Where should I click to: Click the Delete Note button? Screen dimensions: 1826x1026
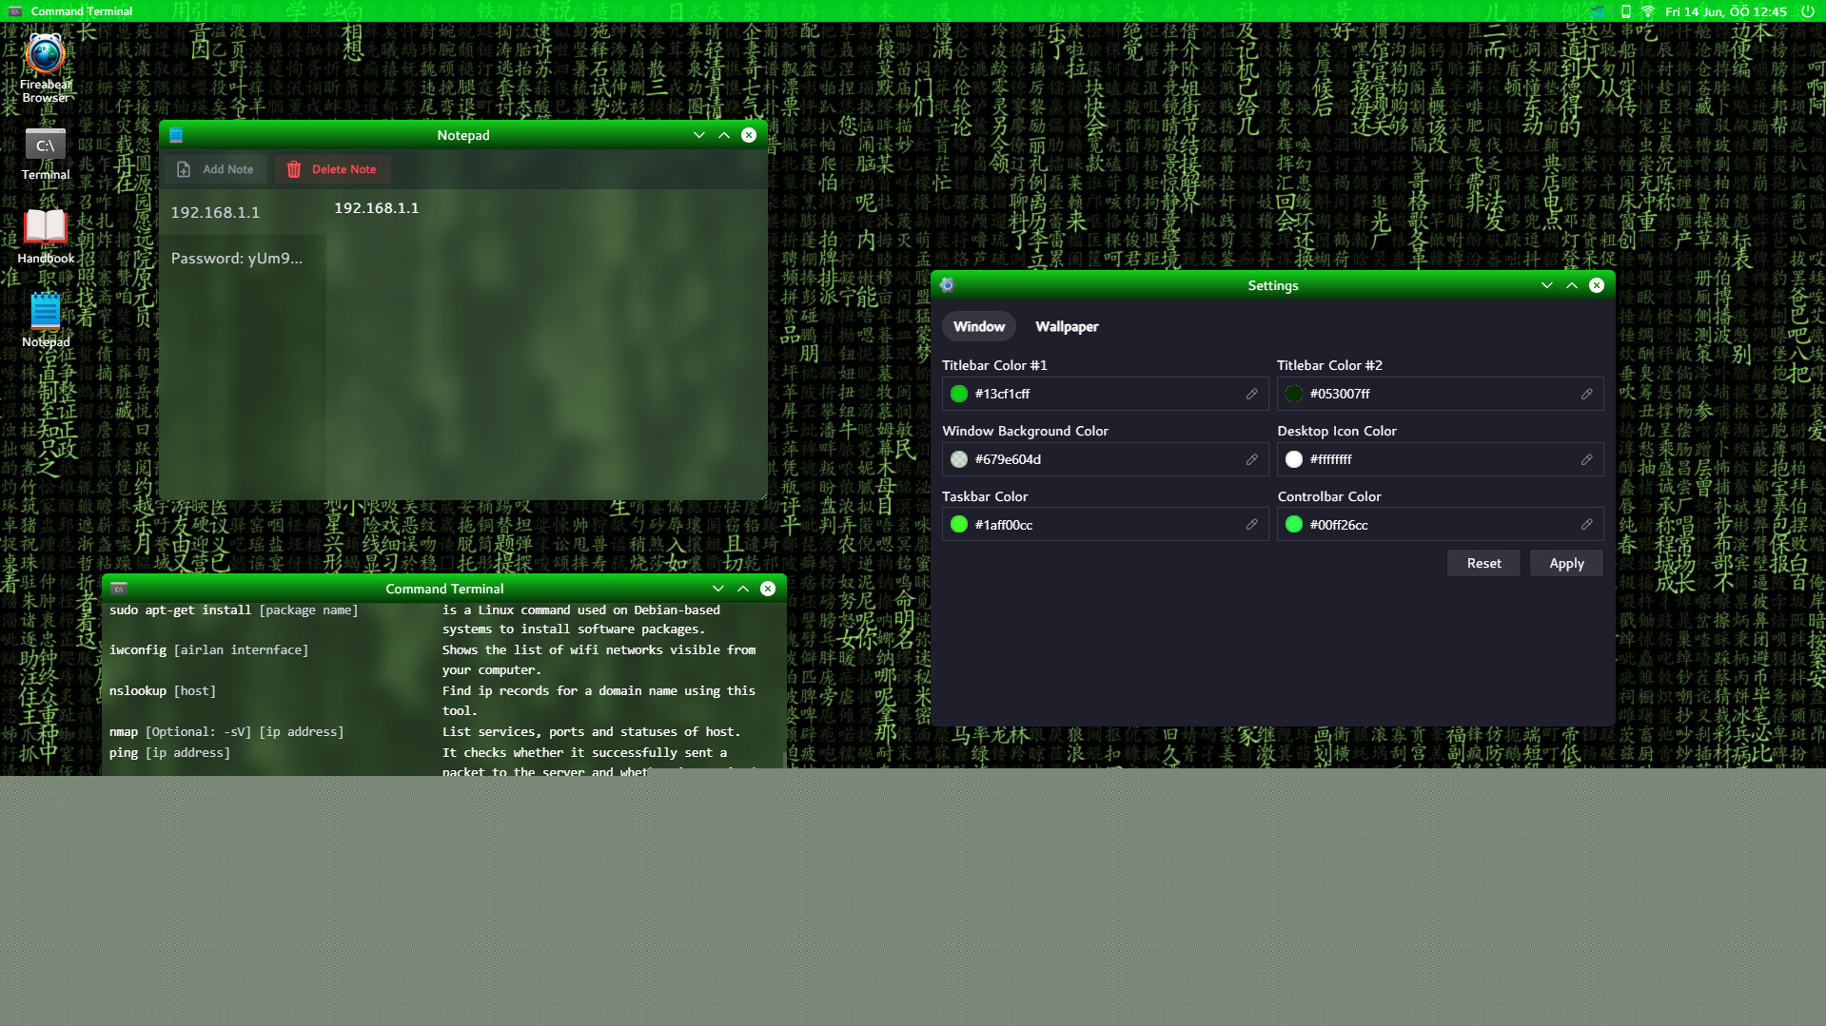click(332, 169)
